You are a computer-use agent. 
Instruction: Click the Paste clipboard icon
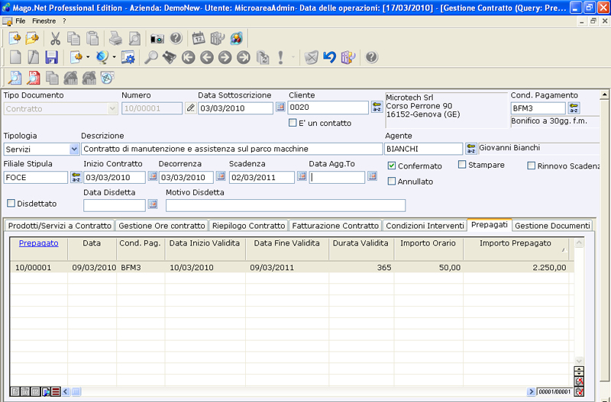(92, 38)
